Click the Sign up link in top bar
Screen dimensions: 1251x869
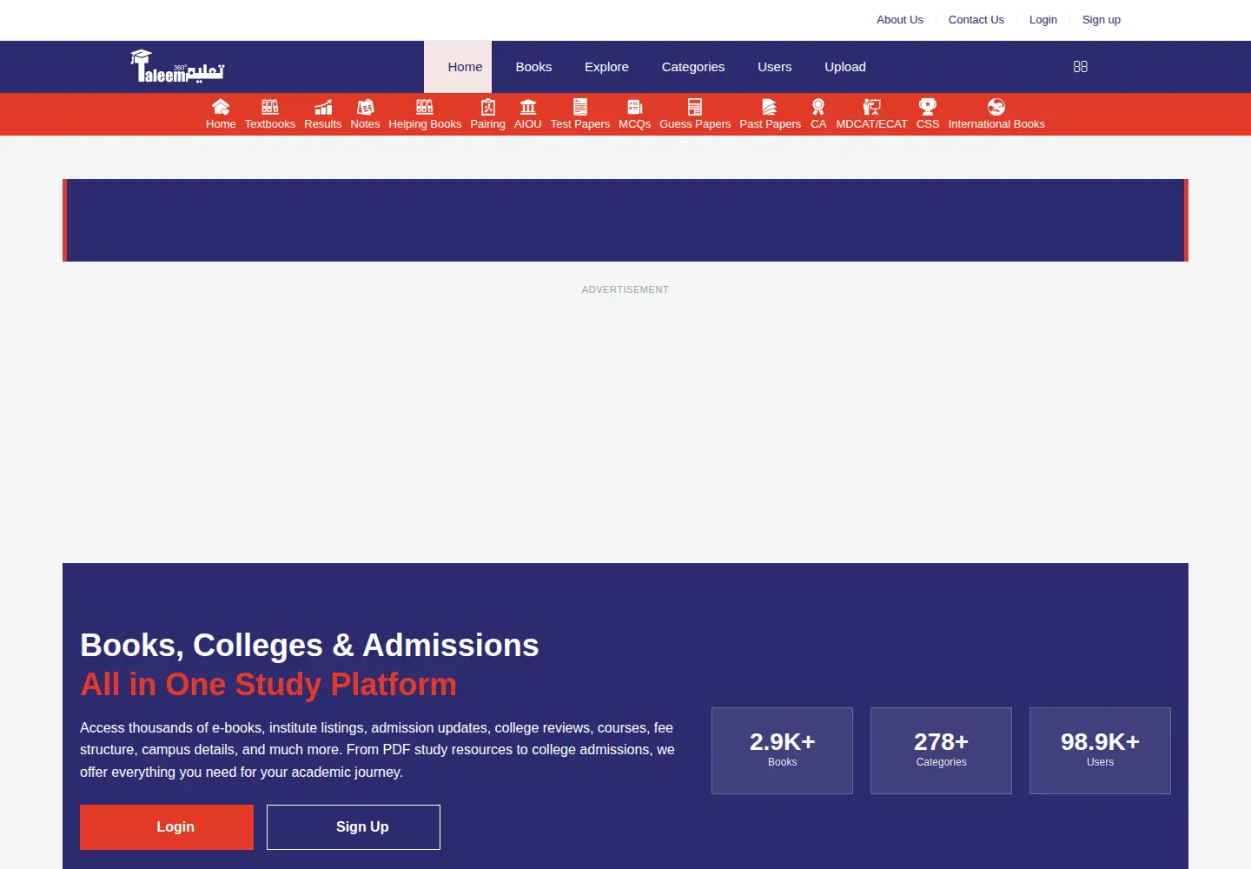[x=1102, y=20]
